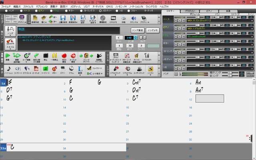Solo the Piano track in mixer
Screen dimensions: 256x160
tap(180, 29)
